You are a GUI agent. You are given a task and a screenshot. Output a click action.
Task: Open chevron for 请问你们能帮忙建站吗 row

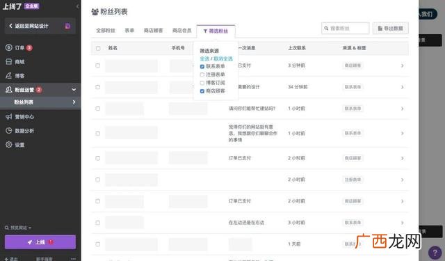click(402, 109)
